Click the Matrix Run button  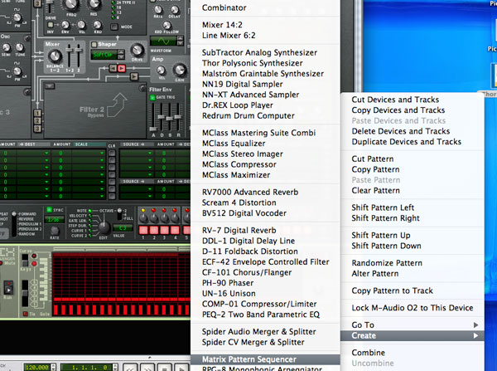click(x=8, y=288)
